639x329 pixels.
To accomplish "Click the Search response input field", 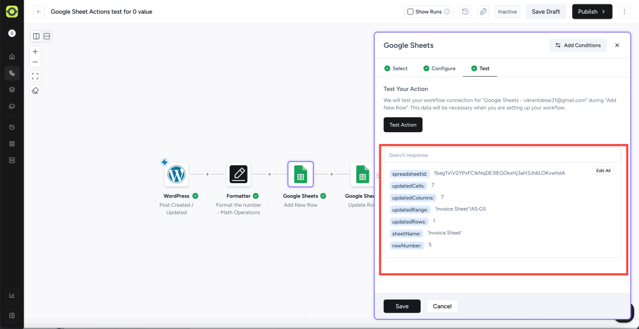I will coord(502,155).
